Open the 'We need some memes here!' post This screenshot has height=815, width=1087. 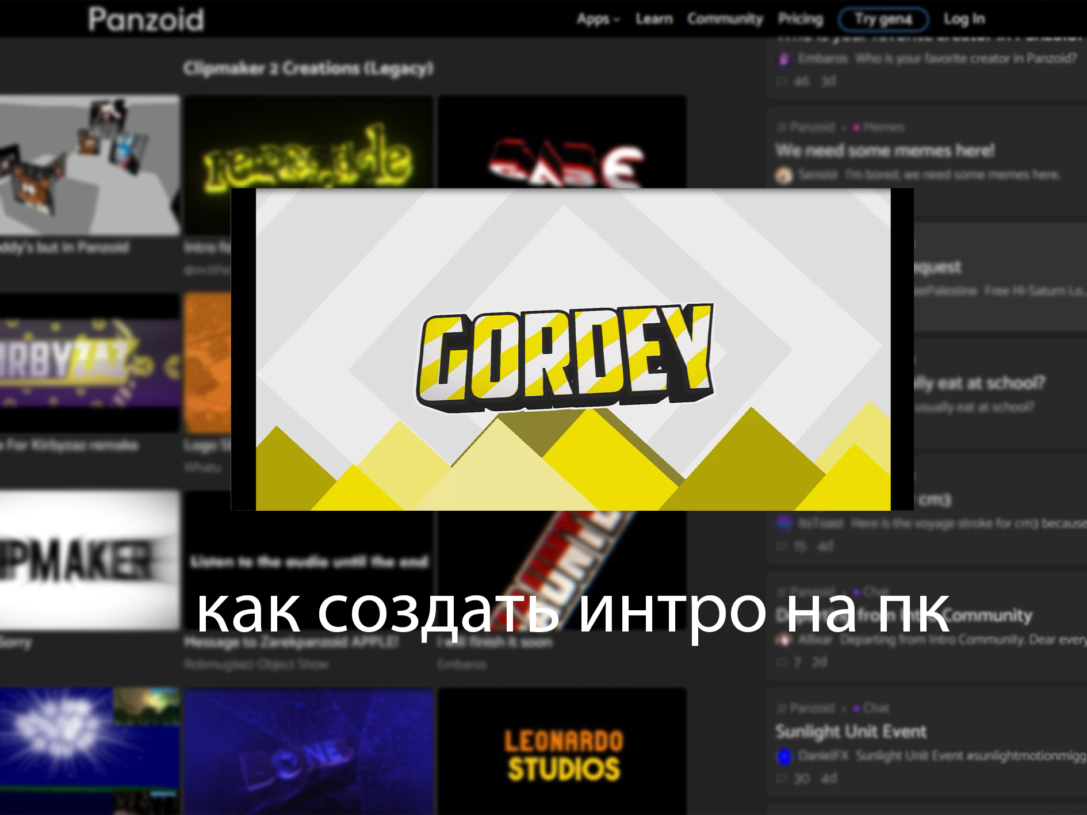coord(885,151)
